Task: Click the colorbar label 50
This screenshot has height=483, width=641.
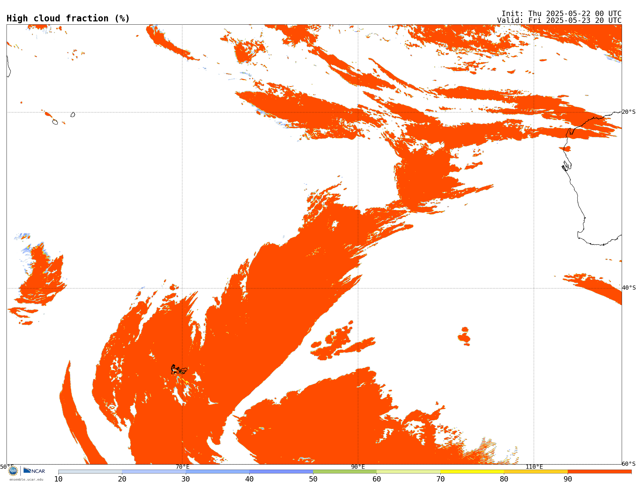Action: pos(313,479)
